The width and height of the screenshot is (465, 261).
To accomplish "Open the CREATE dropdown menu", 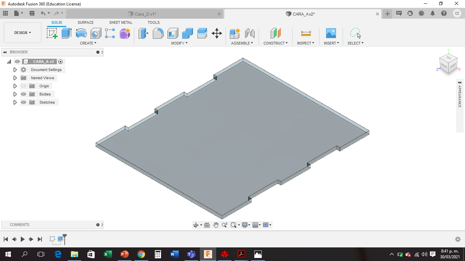I will click(x=88, y=43).
